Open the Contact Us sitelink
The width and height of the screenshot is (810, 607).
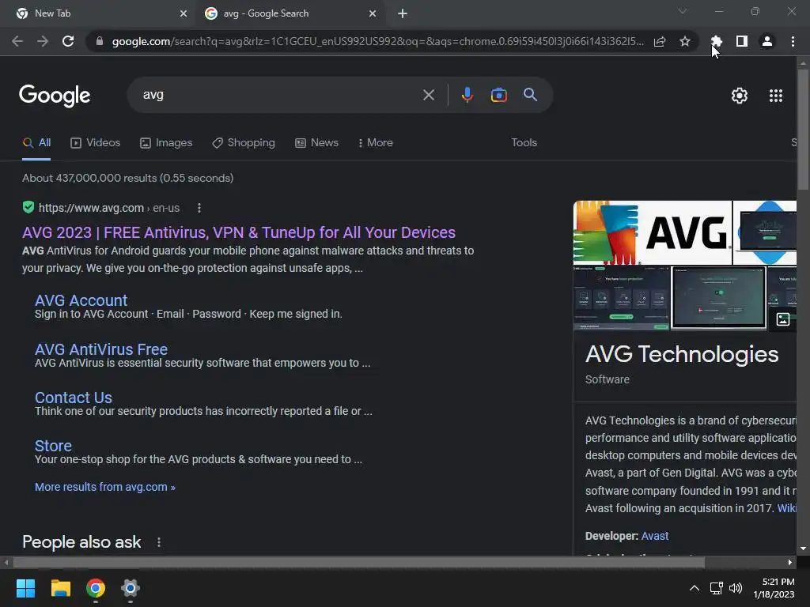point(74,398)
